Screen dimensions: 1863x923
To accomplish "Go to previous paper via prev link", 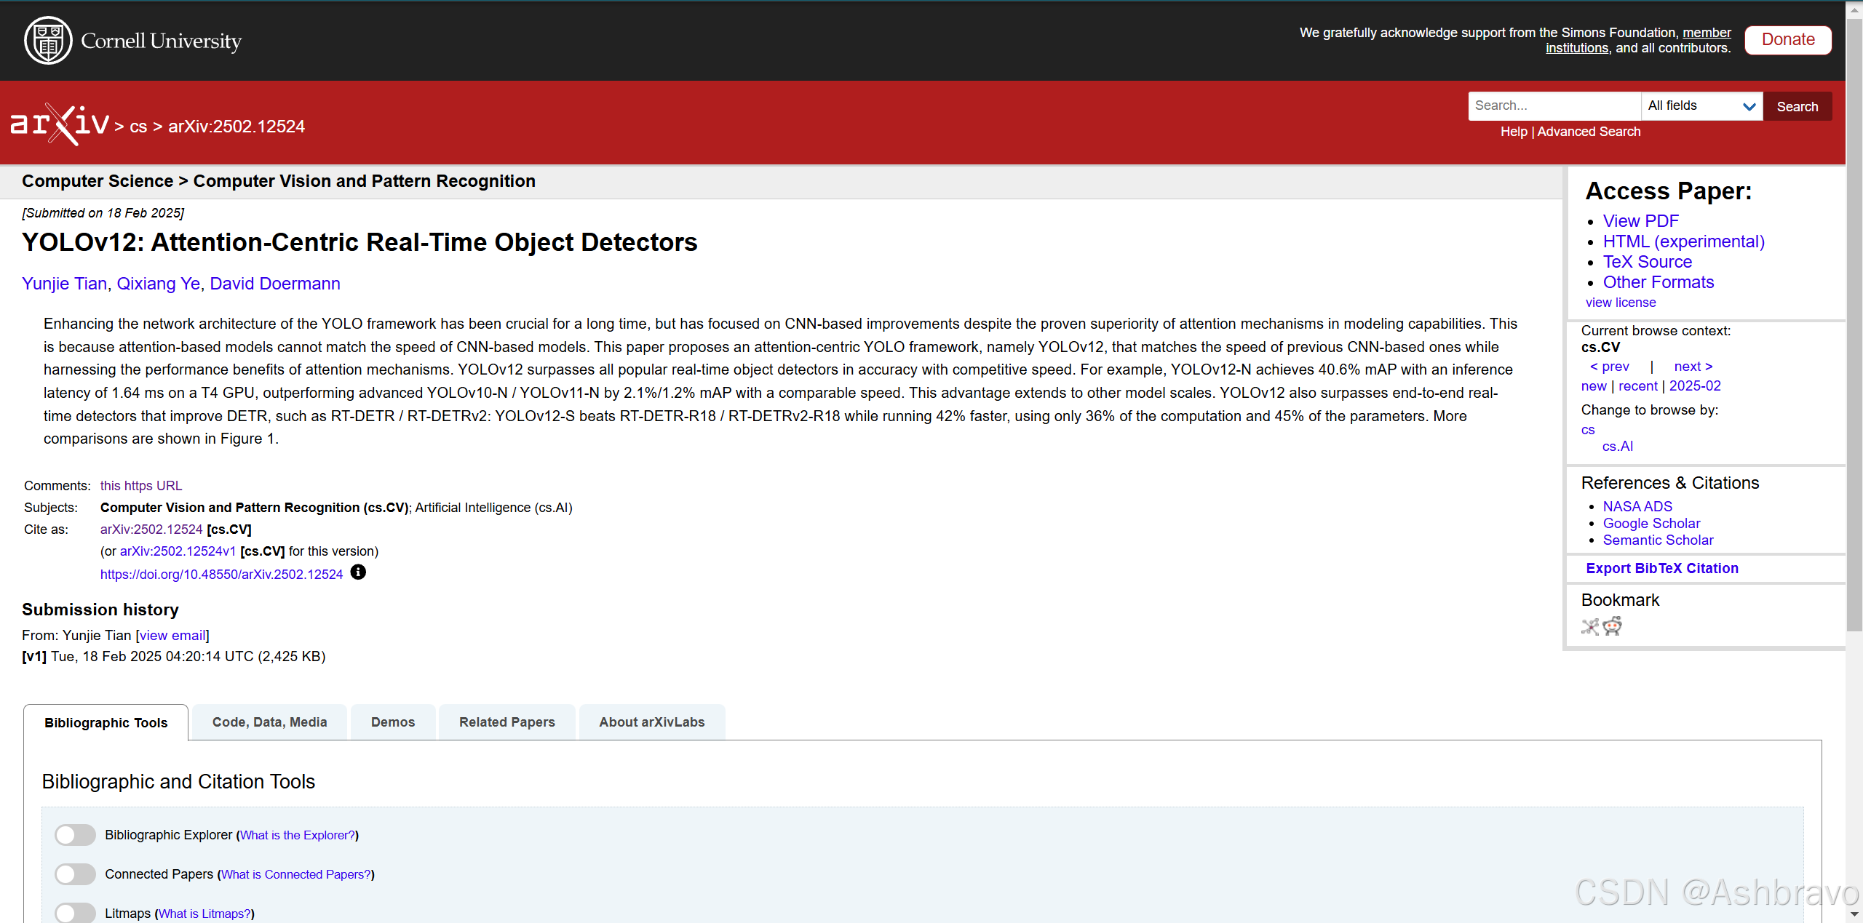I will click(1609, 367).
